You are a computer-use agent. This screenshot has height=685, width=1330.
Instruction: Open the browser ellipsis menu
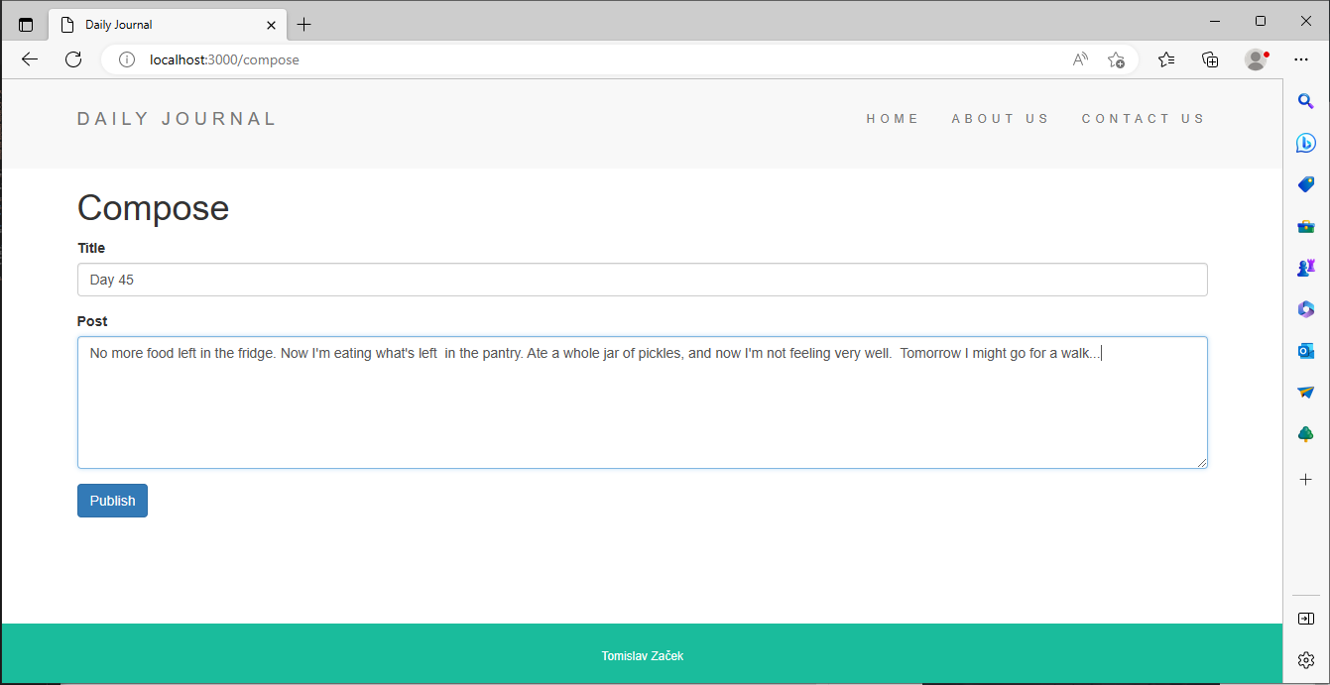coord(1301,59)
